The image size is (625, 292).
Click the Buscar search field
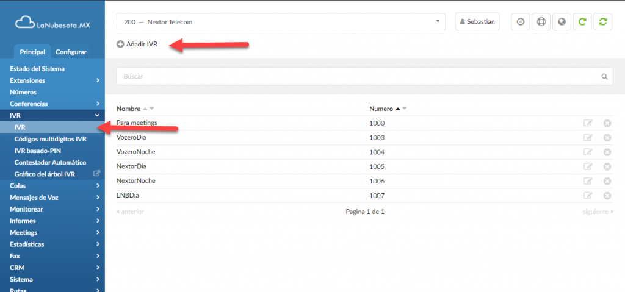click(x=365, y=76)
